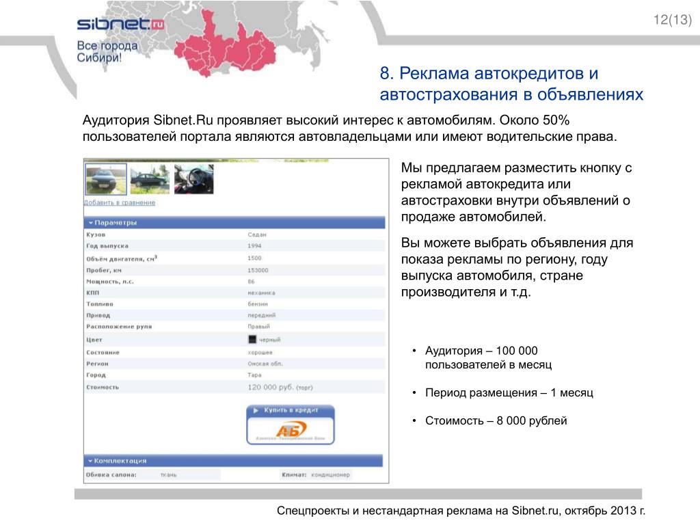Select the 'КПП' value 'механика'
This screenshot has height=525, width=700.
(x=262, y=293)
